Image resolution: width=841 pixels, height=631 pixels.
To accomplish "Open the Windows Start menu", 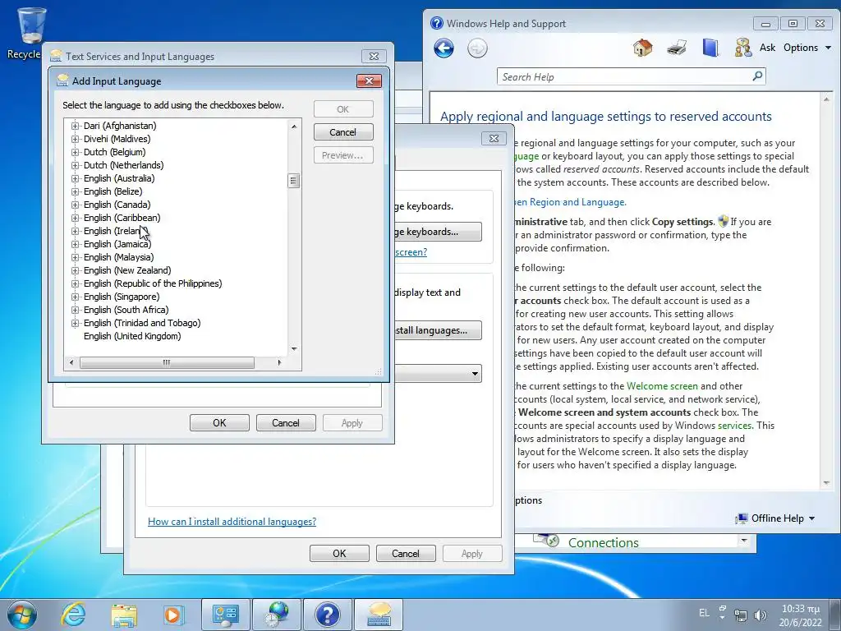I will pos(22,615).
